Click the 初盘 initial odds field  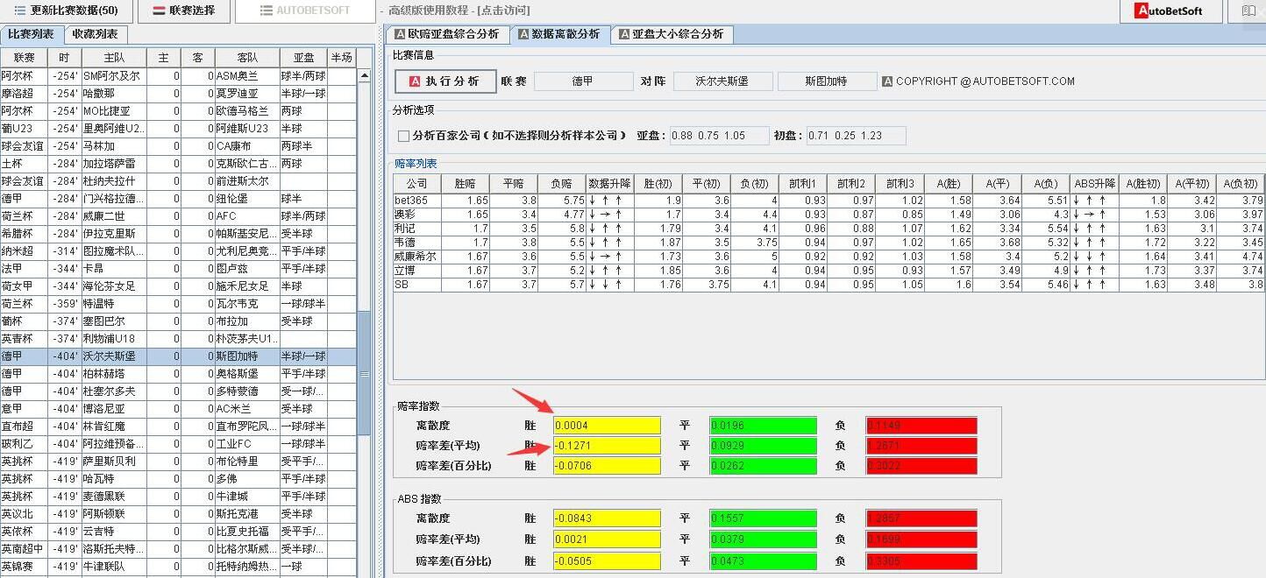(x=856, y=136)
